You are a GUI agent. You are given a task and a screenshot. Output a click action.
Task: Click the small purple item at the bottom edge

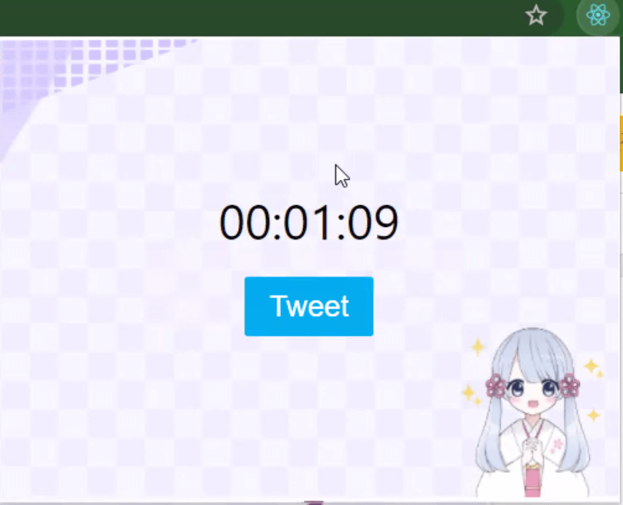[314, 502]
